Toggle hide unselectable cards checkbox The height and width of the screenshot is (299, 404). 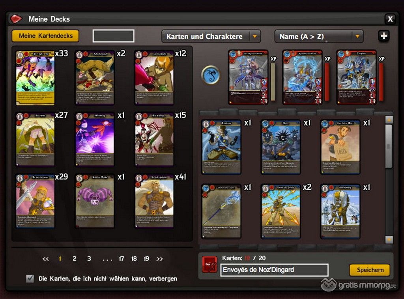coord(30,278)
